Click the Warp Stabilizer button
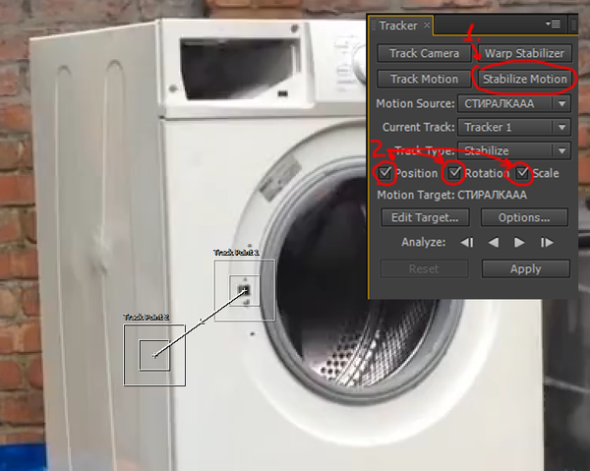Image resolution: width=590 pixels, height=471 pixels. click(x=524, y=53)
